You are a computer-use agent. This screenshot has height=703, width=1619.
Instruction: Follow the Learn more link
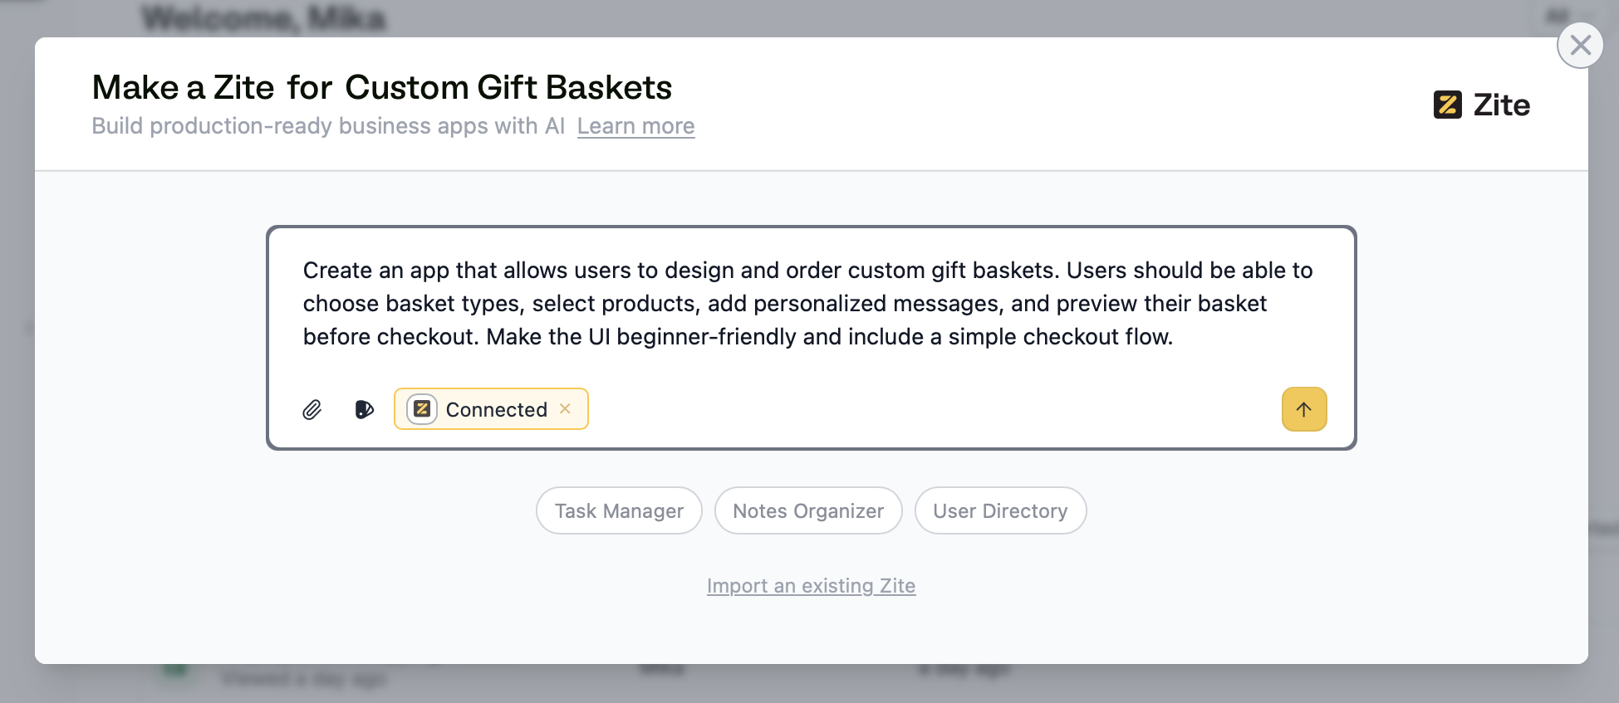(x=635, y=126)
